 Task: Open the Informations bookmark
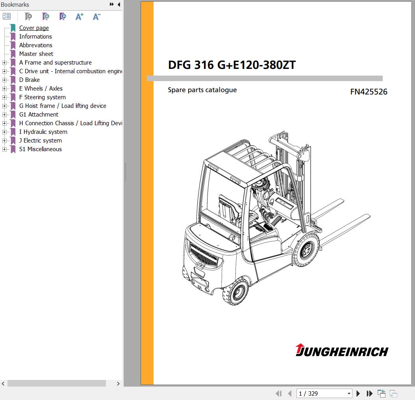click(x=35, y=37)
